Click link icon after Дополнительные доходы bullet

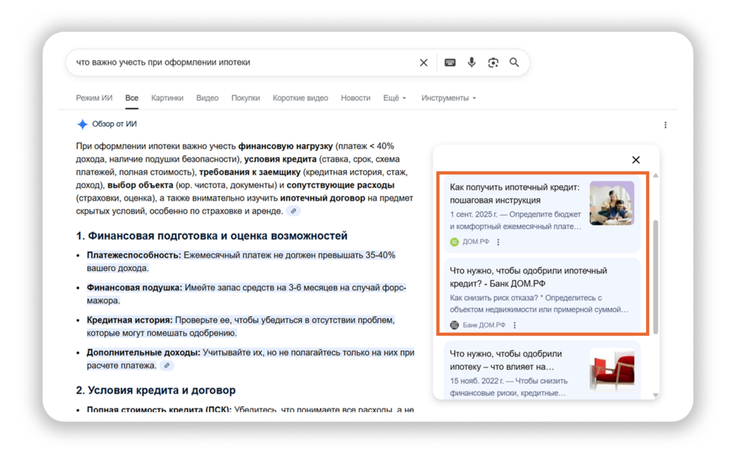coord(167,366)
